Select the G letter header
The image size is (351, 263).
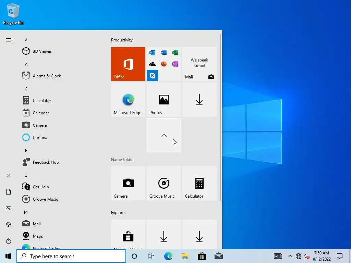tap(26, 175)
